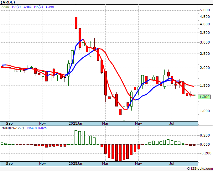The image size is (213, 171).
Task: Select the MA(3) value 1.290
Action: [50, 7]
